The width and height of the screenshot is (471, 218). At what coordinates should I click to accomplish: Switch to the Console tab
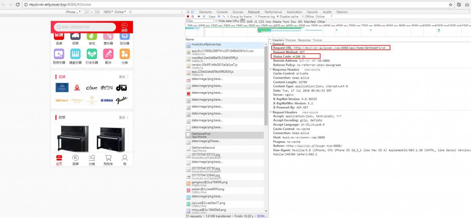pos(222,12)
